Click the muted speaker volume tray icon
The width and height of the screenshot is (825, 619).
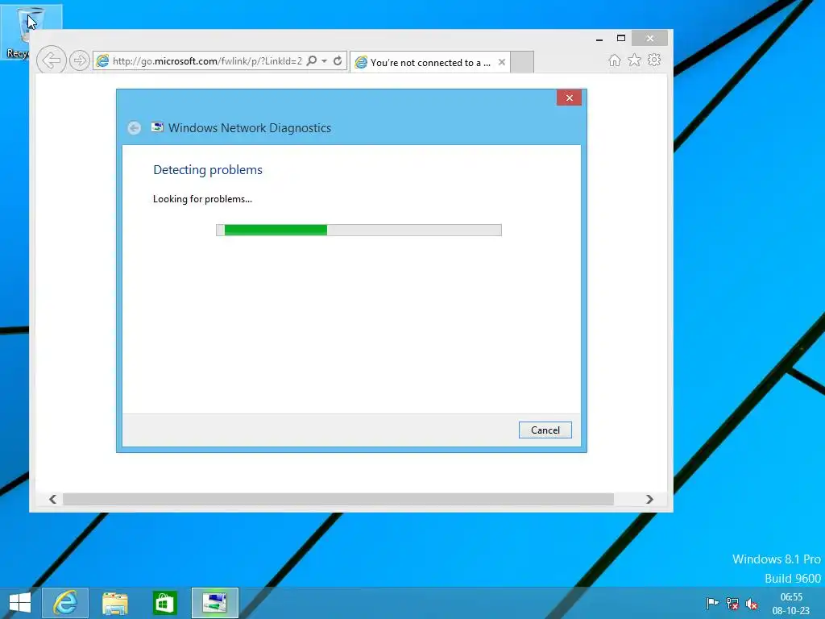pyautogui.click(x=752, y=603)
